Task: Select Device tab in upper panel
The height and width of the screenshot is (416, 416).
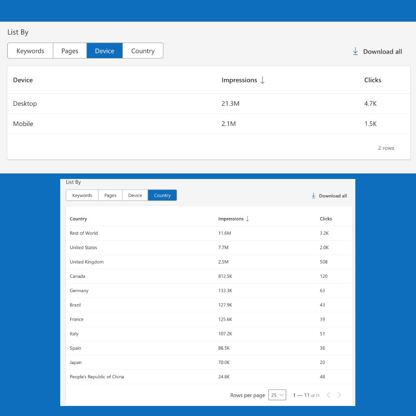Action: 104,51
